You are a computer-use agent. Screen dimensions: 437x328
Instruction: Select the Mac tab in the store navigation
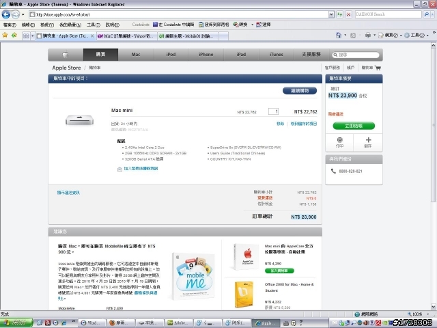tap(136, 55)
